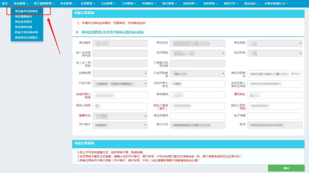Choose 单位缴费核定 menu entry
This screenshot has height=173, width=309.
[x=23, y=17]
